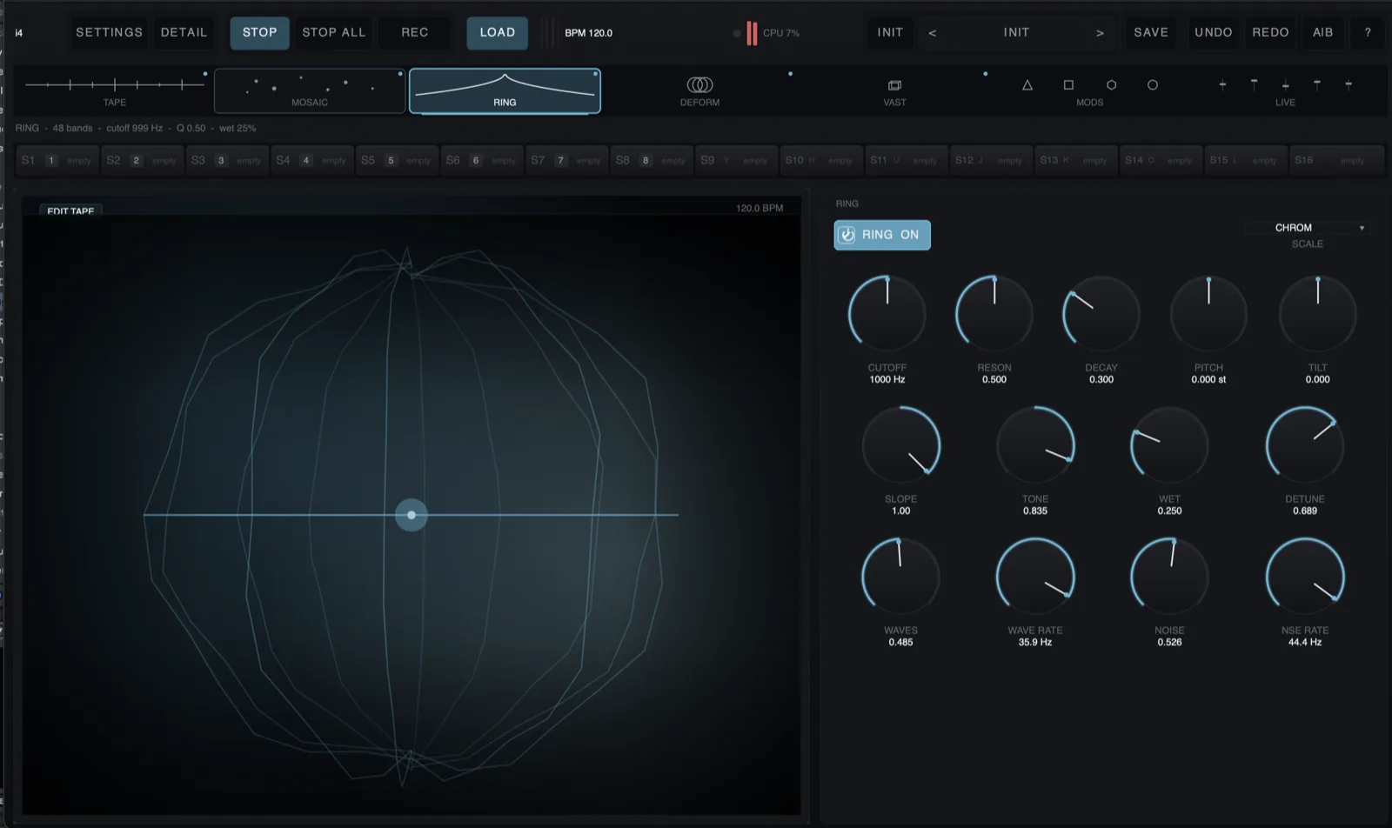Viewport: 1392px width, 828px height.
Task: Click the PITCH knob
Action: pyautogui.click(x=1208, y=314)
